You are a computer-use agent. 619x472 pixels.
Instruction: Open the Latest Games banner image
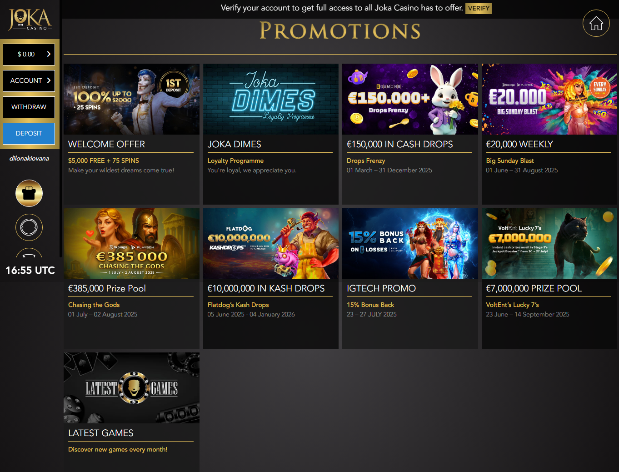[131, 388]
